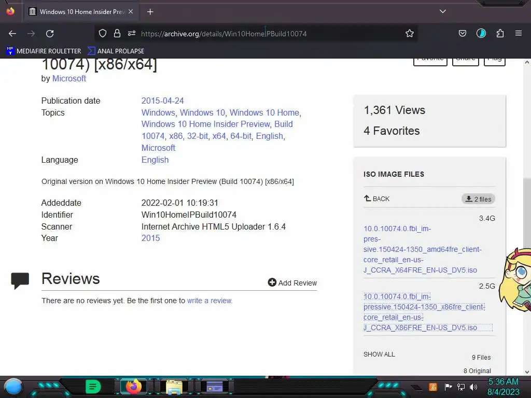This screenshot has width=531, height=398.
Task: Click the Reviews speech bubble icon
Action: [x=20, y=280]
